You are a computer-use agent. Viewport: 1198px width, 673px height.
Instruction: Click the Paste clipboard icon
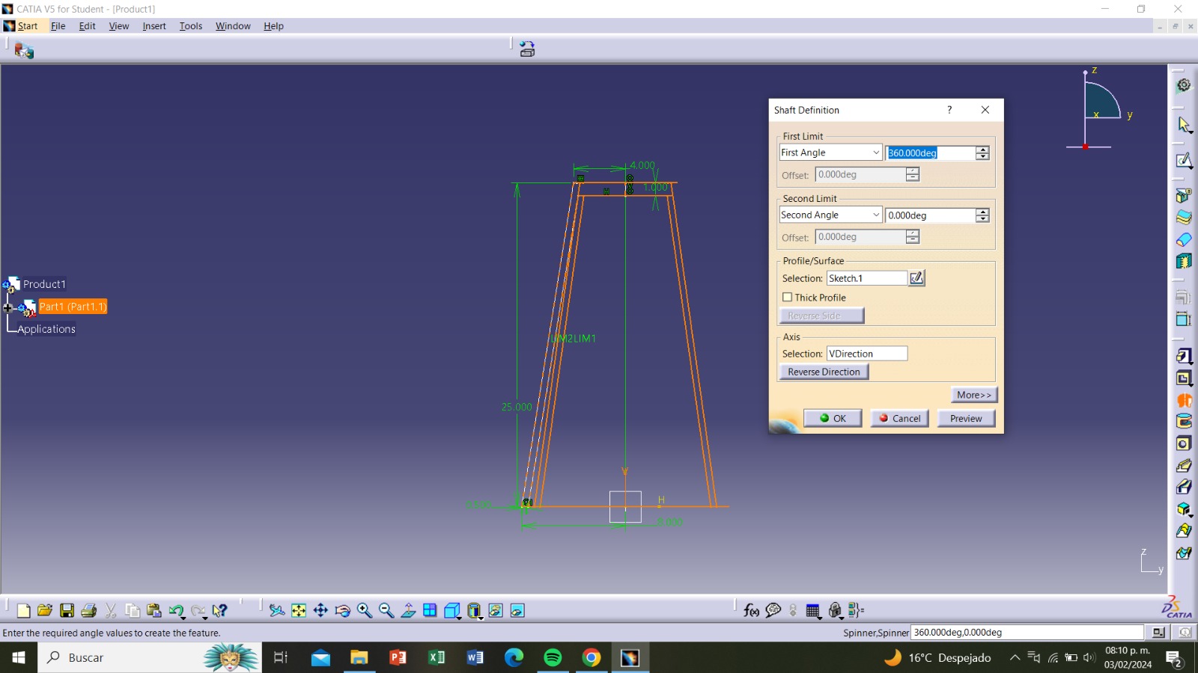(x=154, y=611)
